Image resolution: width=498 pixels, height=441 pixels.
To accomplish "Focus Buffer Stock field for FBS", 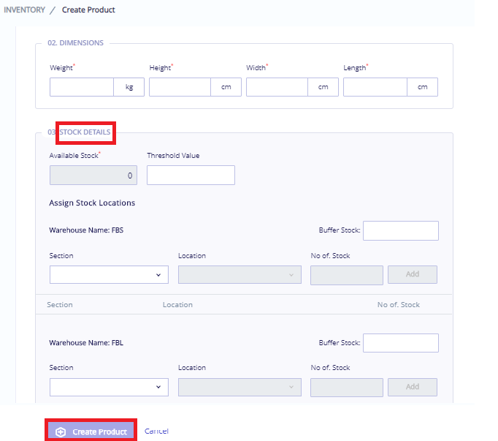I will tap(401, 230).
